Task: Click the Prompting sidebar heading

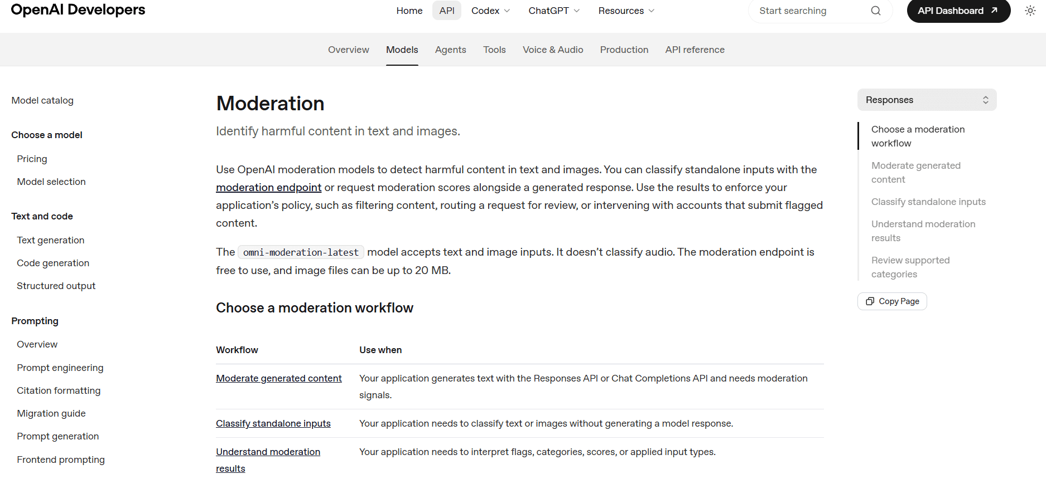Action: 35,321
